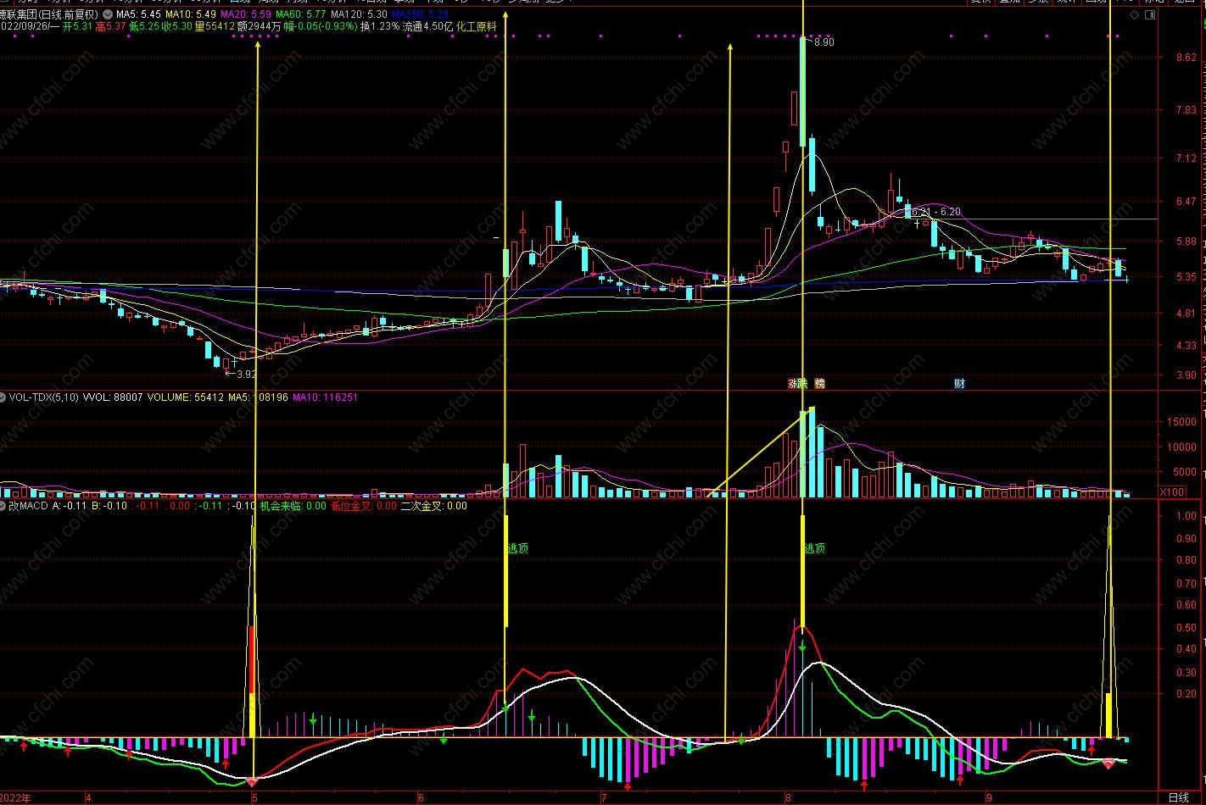Click the pink diamond buy signal near month 5

coord(252,780)
